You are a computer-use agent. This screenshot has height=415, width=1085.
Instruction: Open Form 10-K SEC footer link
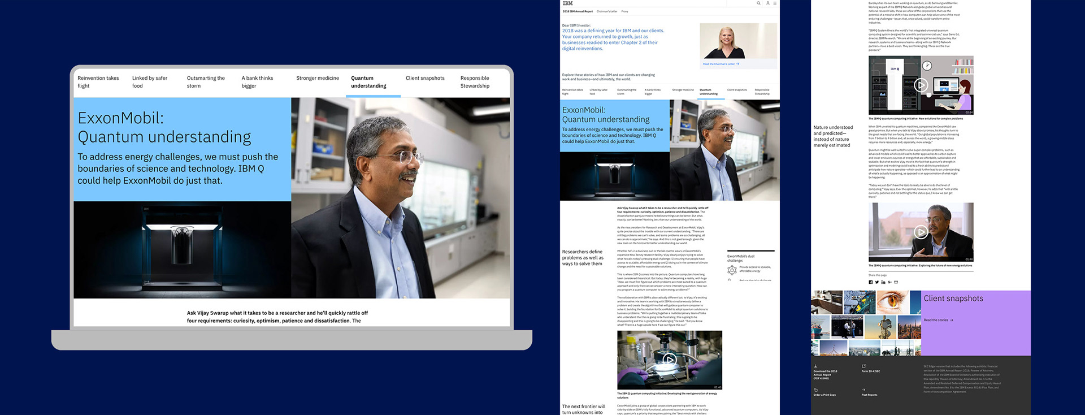[x=871, y=371]
